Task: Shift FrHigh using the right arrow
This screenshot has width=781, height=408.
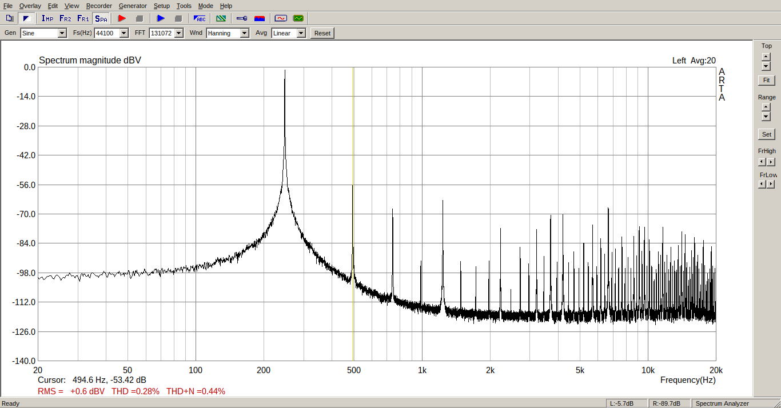Action: pyautogui.click(x=771, y=162)
